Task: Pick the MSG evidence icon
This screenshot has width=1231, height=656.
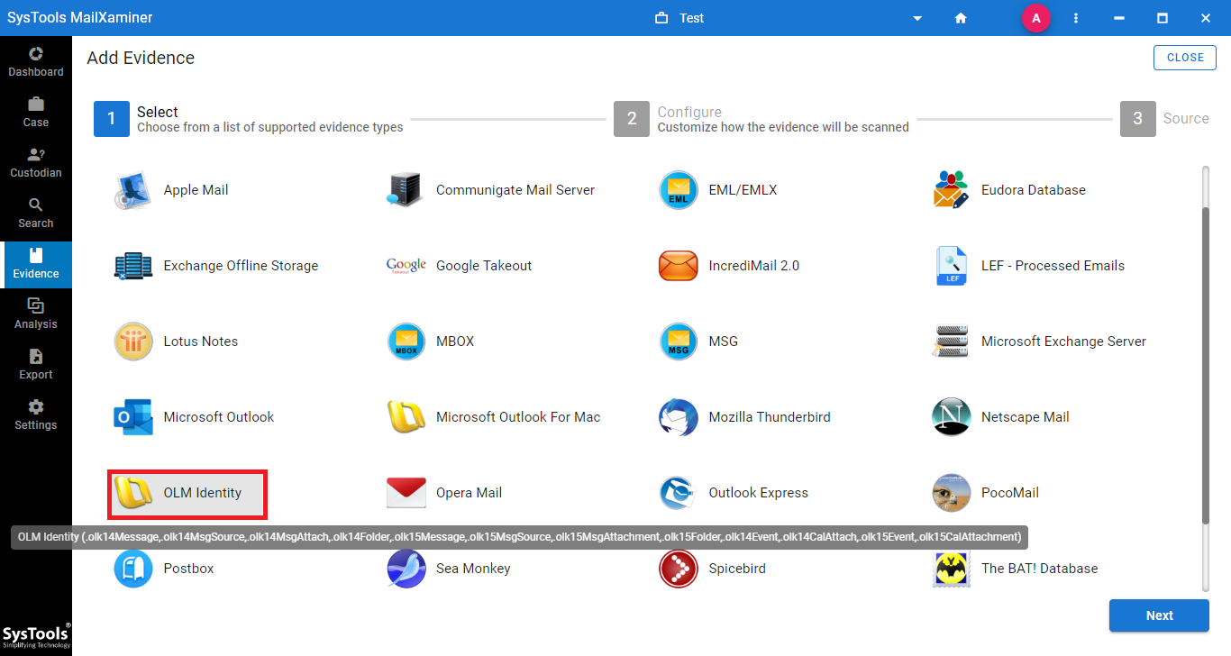Action: tap(679, 342)
